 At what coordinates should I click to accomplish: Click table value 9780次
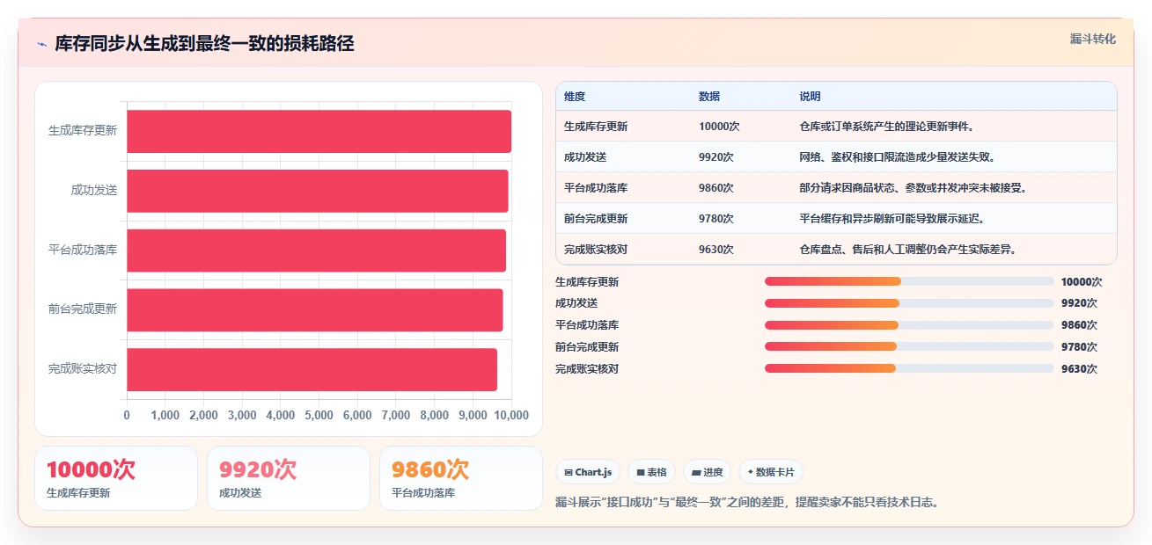point(716,218)
